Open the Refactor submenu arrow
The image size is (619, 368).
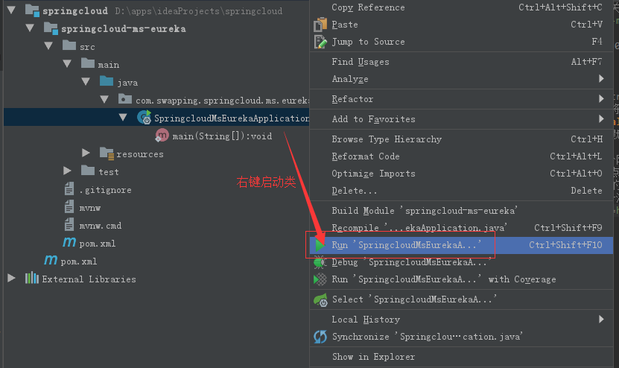point(601,99)
